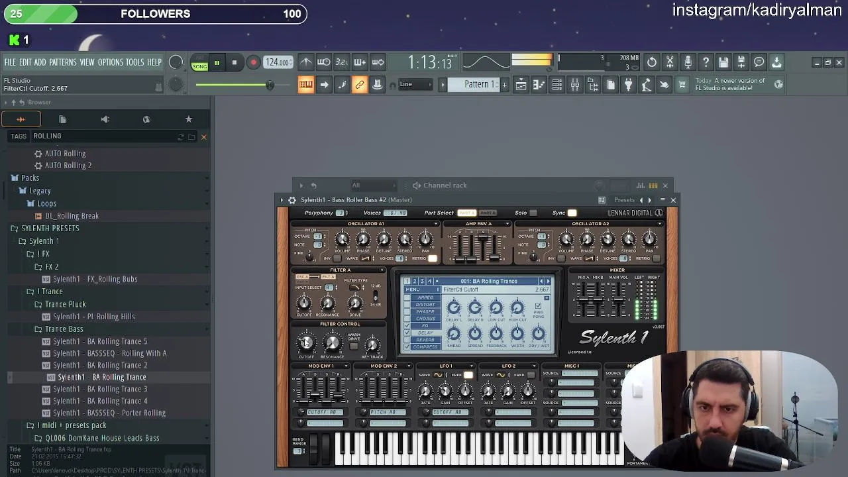Image resolution: width=848 pixels, height=477 pixels.
Task: Toggle Warm Drive in Filter Control
Action: coord(354,346)
